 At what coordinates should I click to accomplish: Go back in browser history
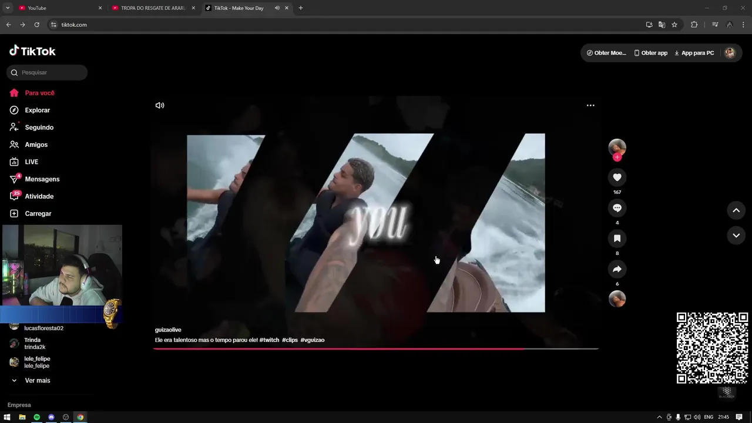pyautogui.click(x=8, y=25)
